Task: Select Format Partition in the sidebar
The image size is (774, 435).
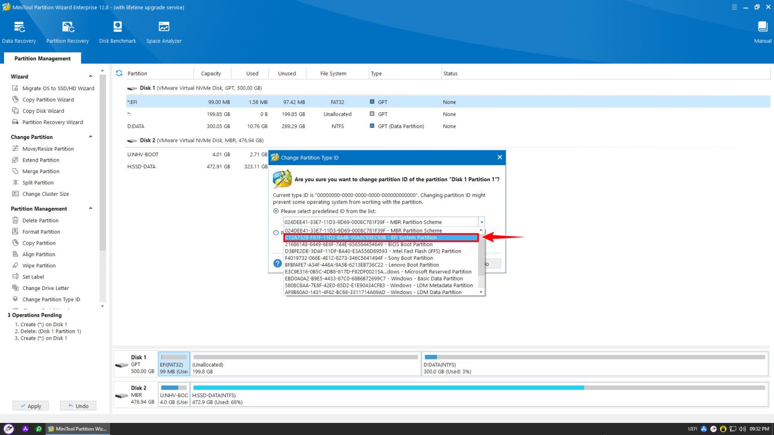Action: coord(40,232)
